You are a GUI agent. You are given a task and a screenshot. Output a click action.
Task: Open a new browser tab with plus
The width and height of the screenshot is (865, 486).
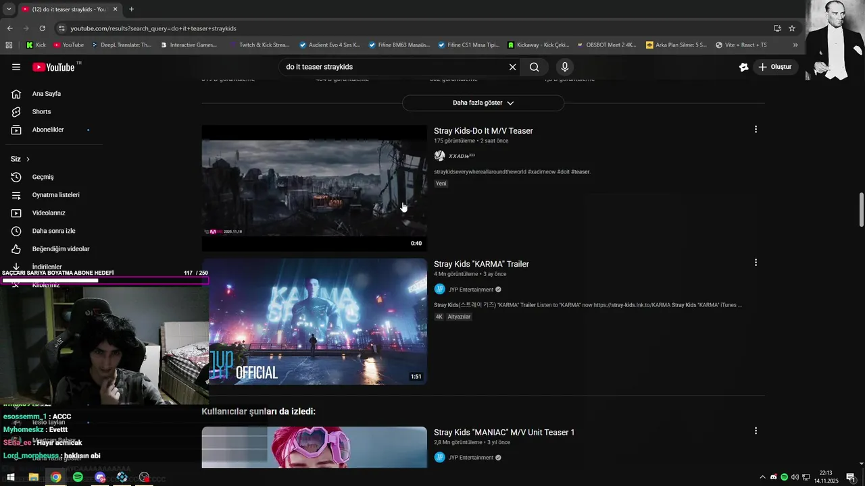(131, 9)
